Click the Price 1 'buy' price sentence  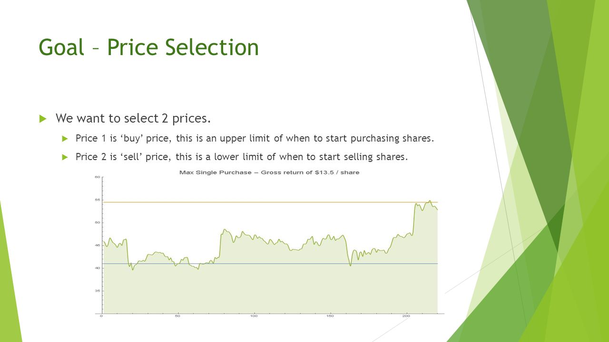pyautogui.click(x=255, y=139)
